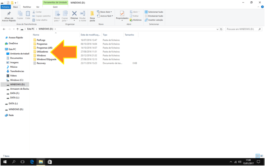Create a folder with Nova pasta
This screenshot has height=166, width=265.
93,14
